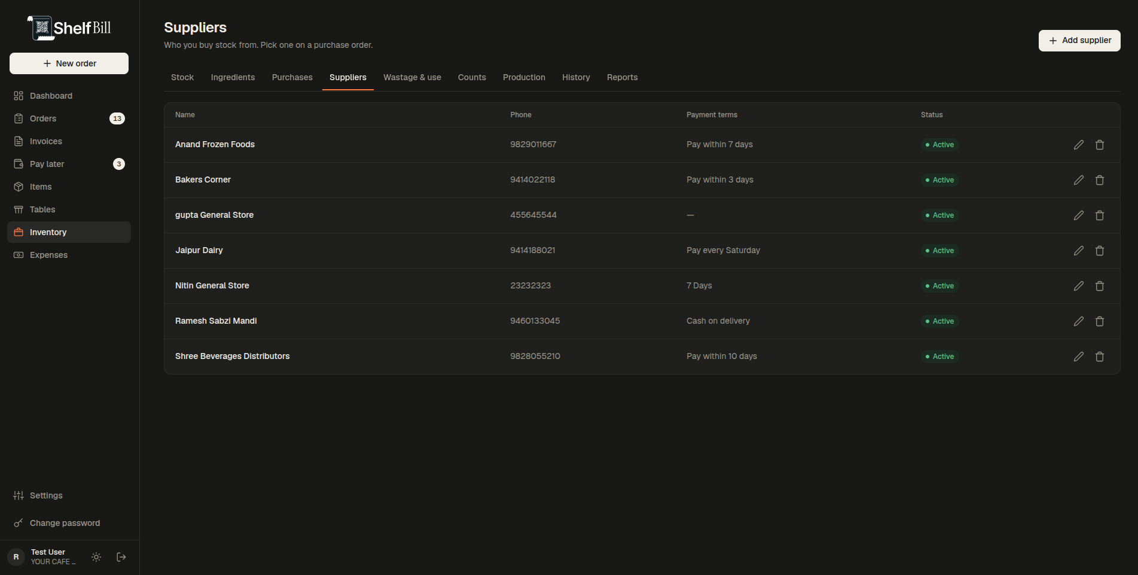Click supplier name Shree Beverages Distributors
Viewport: 1138px width, 575px height.
click(233, 356)
